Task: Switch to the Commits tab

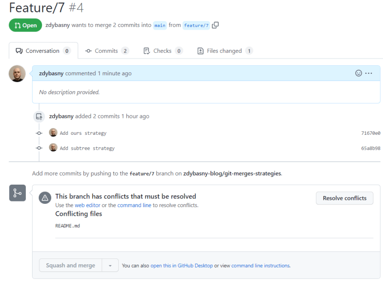Action: tap(107, 51)
